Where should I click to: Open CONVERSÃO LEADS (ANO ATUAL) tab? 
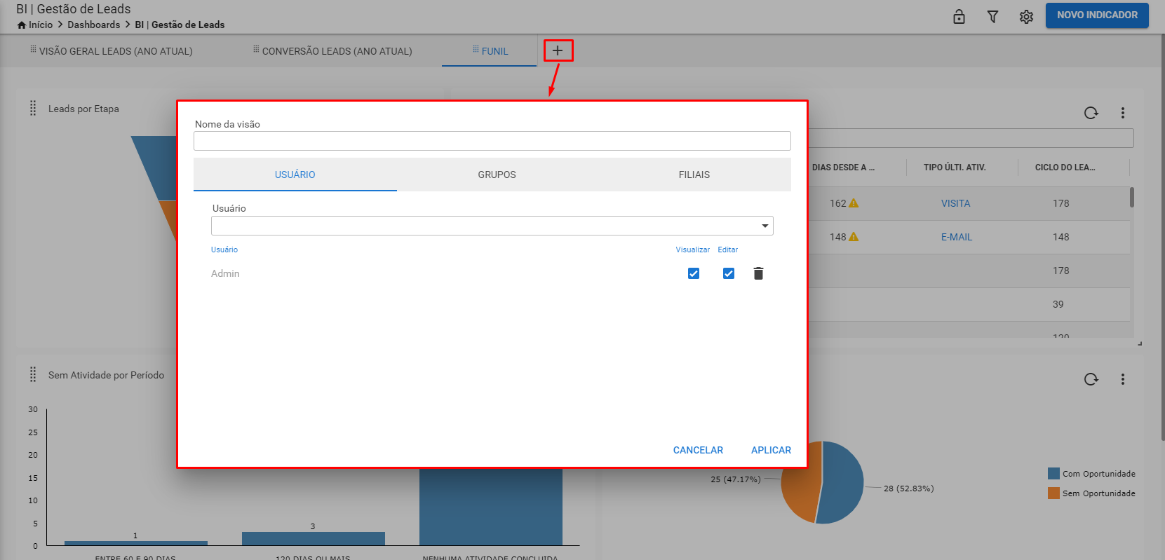click(337, 51)
